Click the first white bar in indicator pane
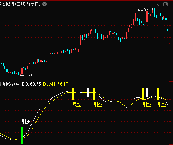 click(88, 92)
